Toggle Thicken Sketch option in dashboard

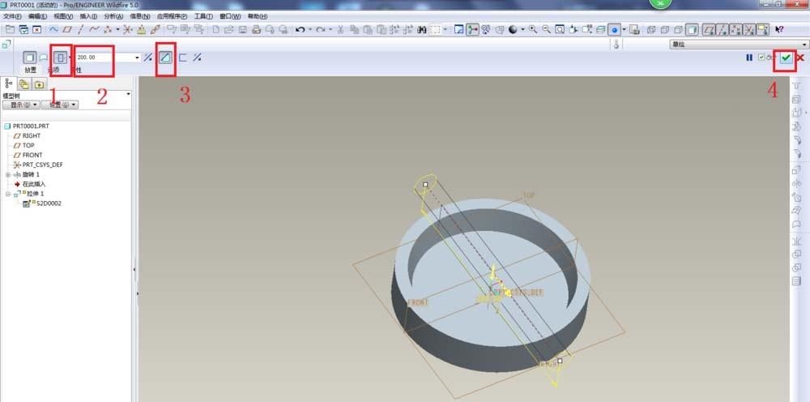[182, 58]
